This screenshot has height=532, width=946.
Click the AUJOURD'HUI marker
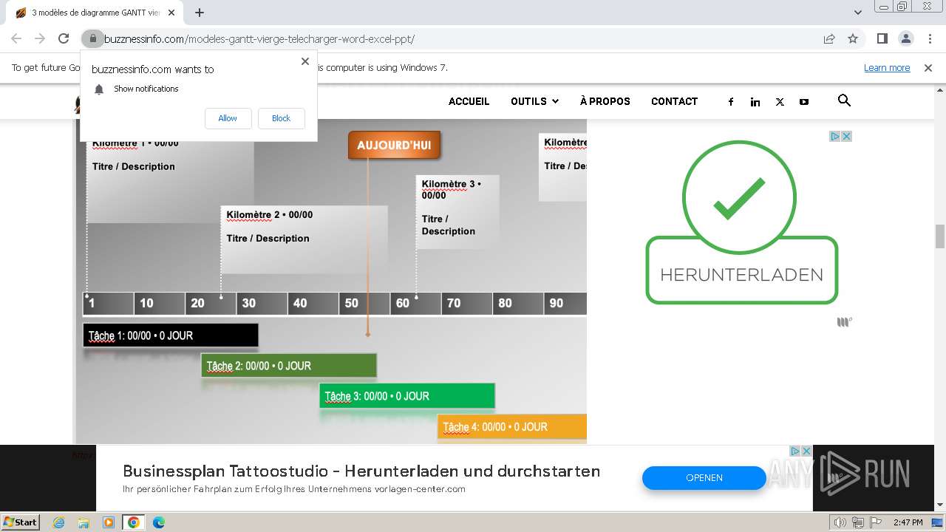click(394, 146)
